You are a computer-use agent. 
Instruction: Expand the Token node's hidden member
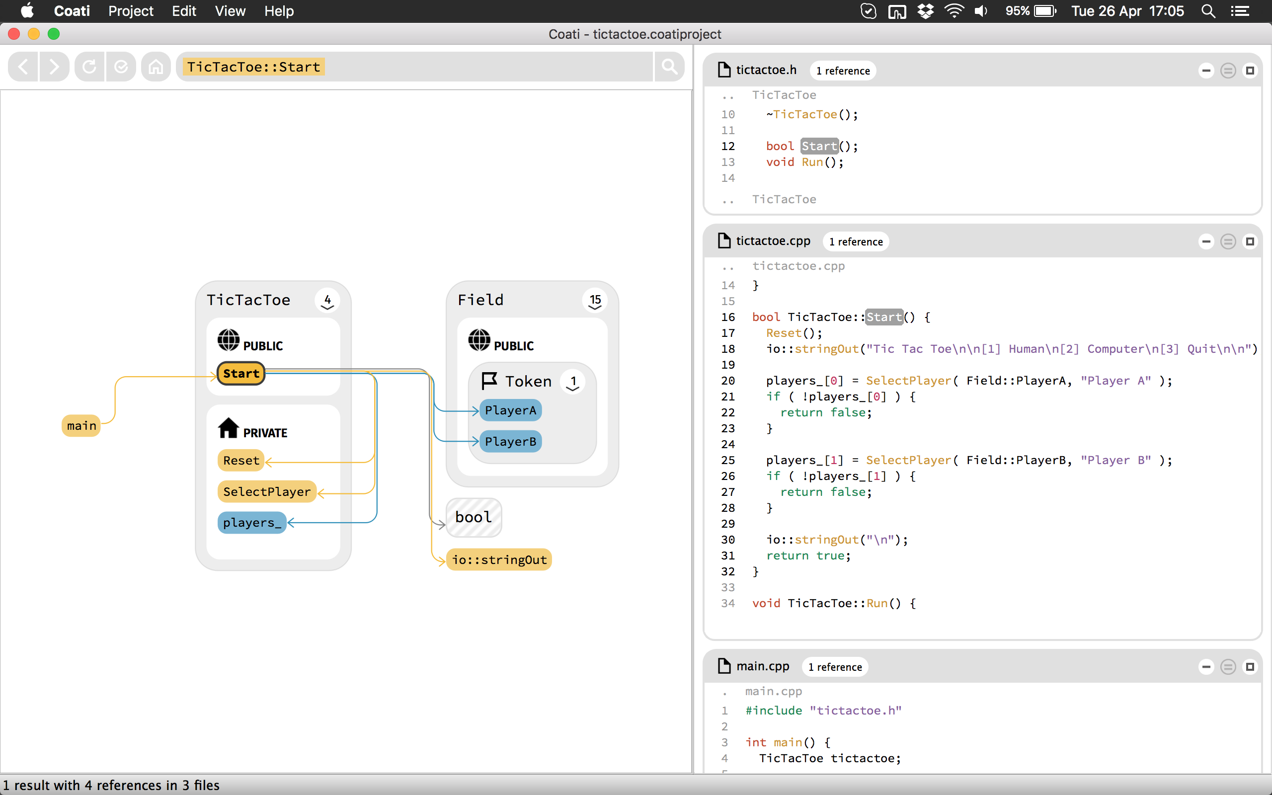point(573,382)
